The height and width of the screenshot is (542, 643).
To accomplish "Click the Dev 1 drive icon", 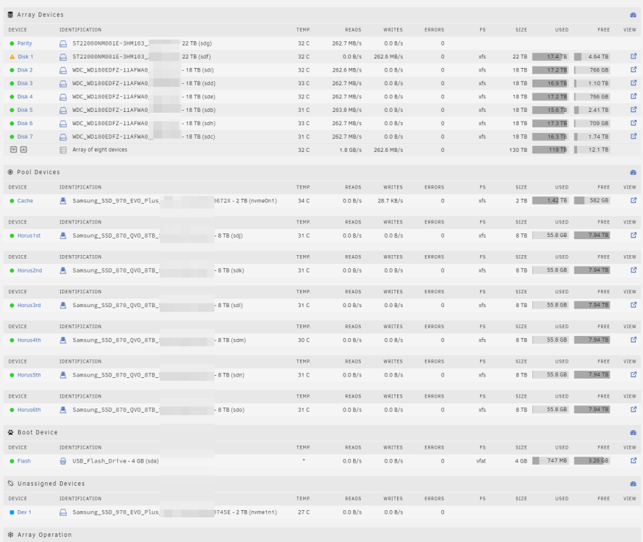I will (63, 512).
